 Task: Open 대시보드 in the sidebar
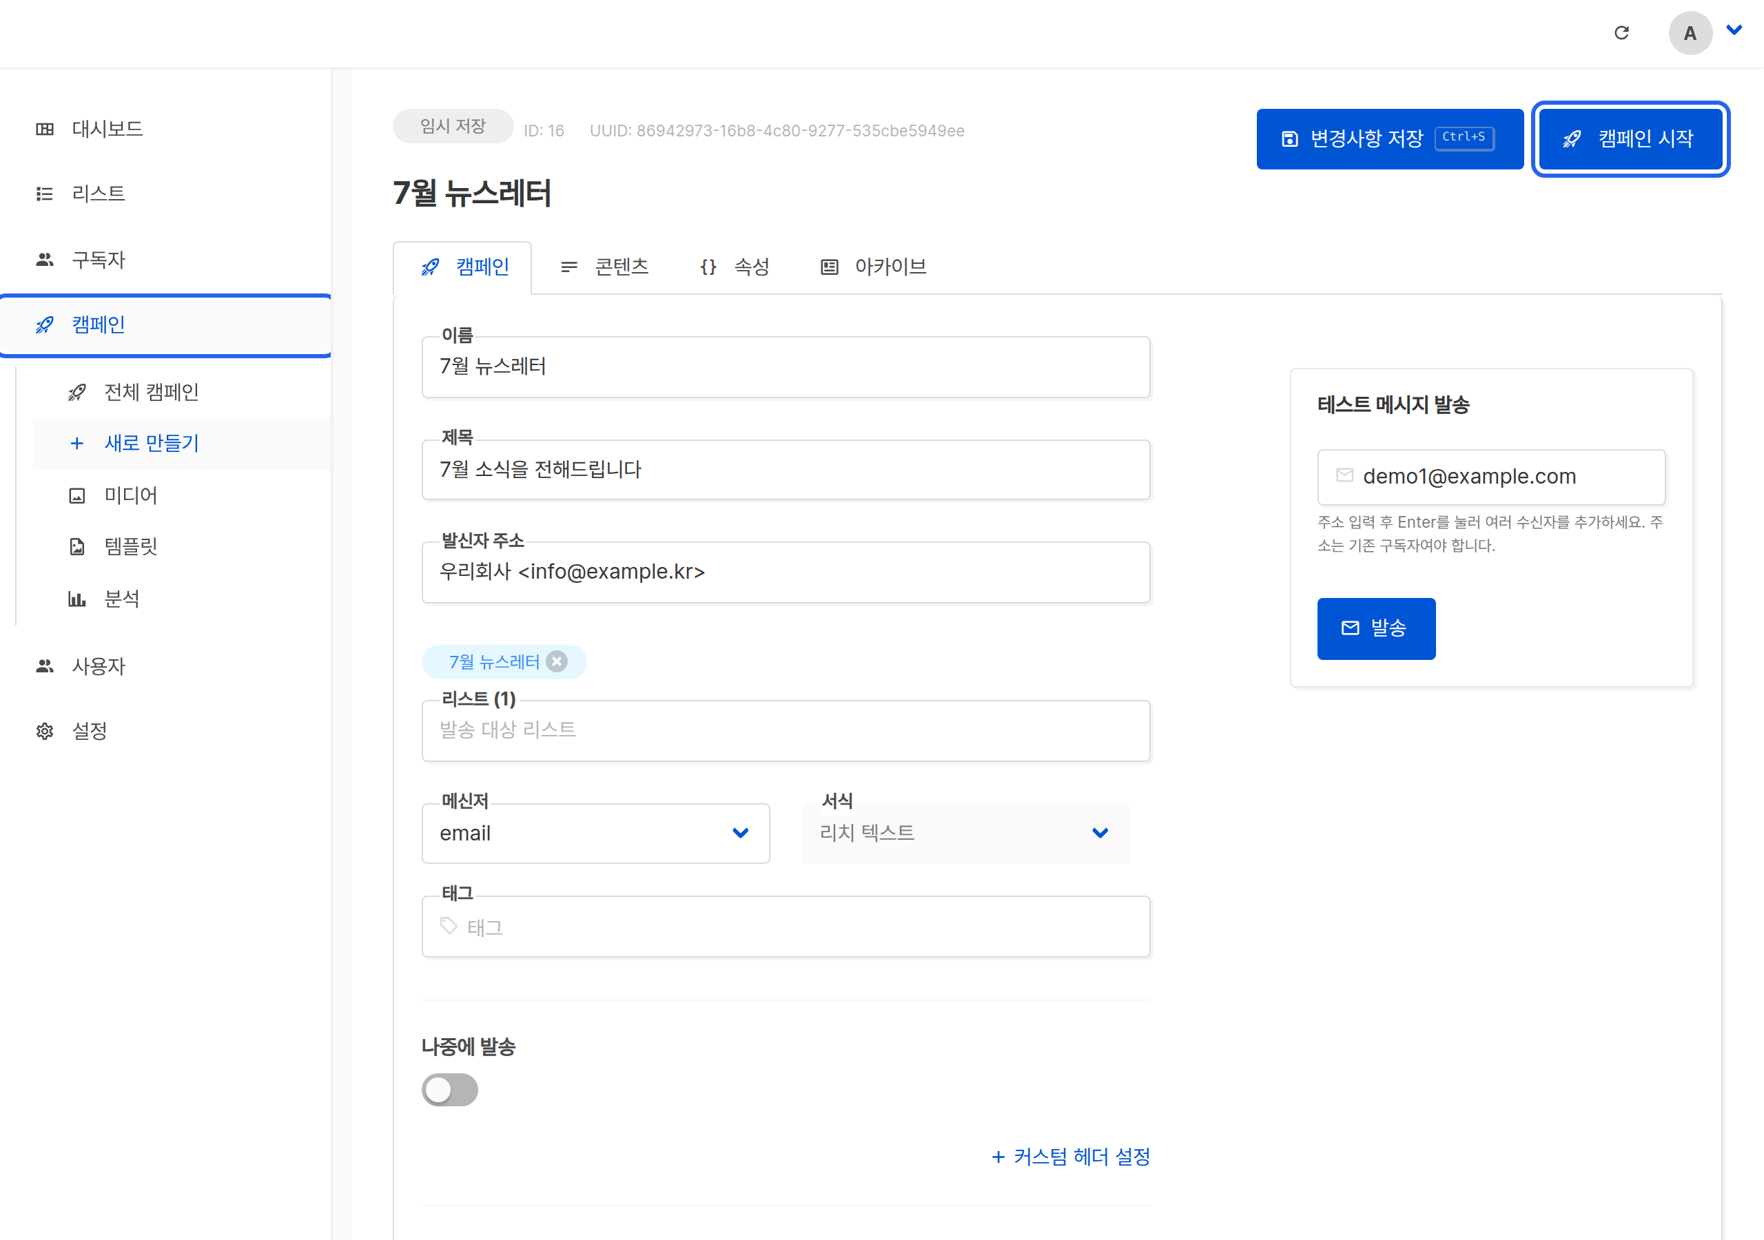[166, 129]
